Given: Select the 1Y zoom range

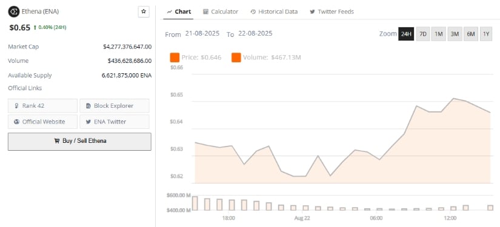Looking at the screenshot, I should pyautogui.click(x=486, y=34).
